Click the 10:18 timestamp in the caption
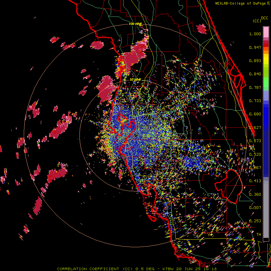 point(210,269)
